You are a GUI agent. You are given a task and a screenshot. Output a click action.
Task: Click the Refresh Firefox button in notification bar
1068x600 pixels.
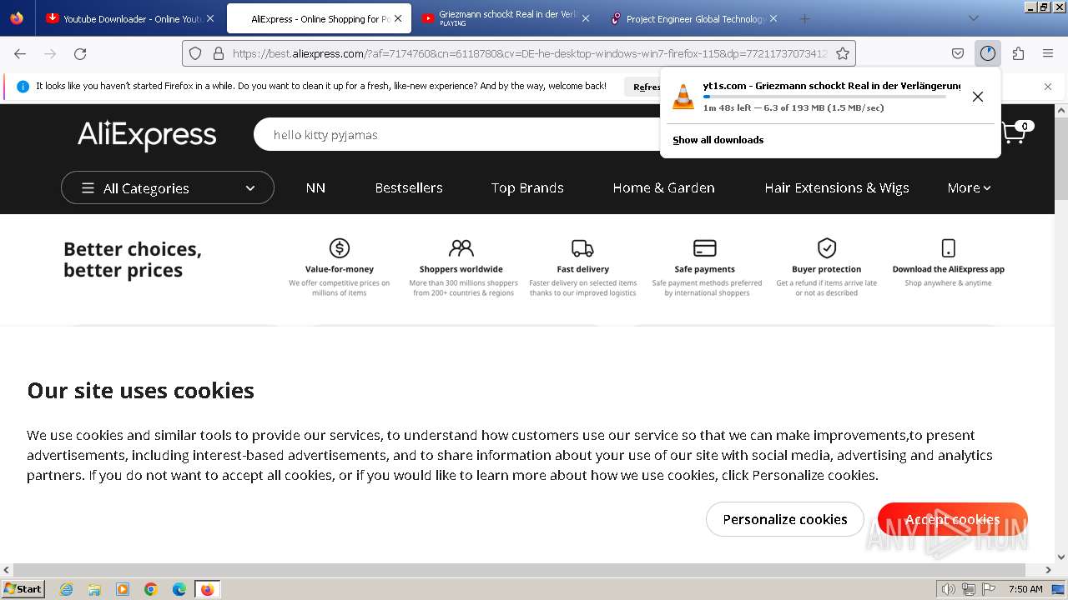pos(644,86)
